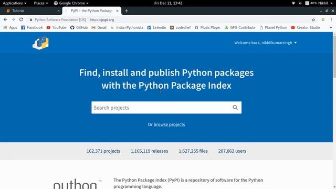This screenshot has width=336, height=189.
Task: Open the Creator Studio bookmark
Action: click(306, 27)
